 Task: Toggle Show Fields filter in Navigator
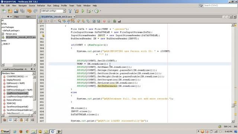click(x=10, y=120)
